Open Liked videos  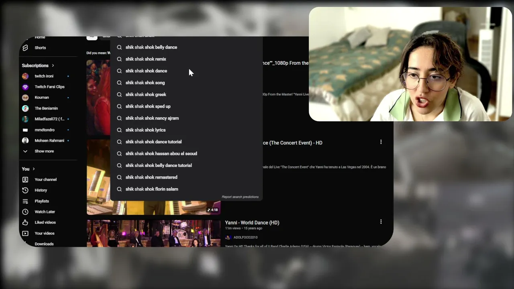click(x=45, y=222)
